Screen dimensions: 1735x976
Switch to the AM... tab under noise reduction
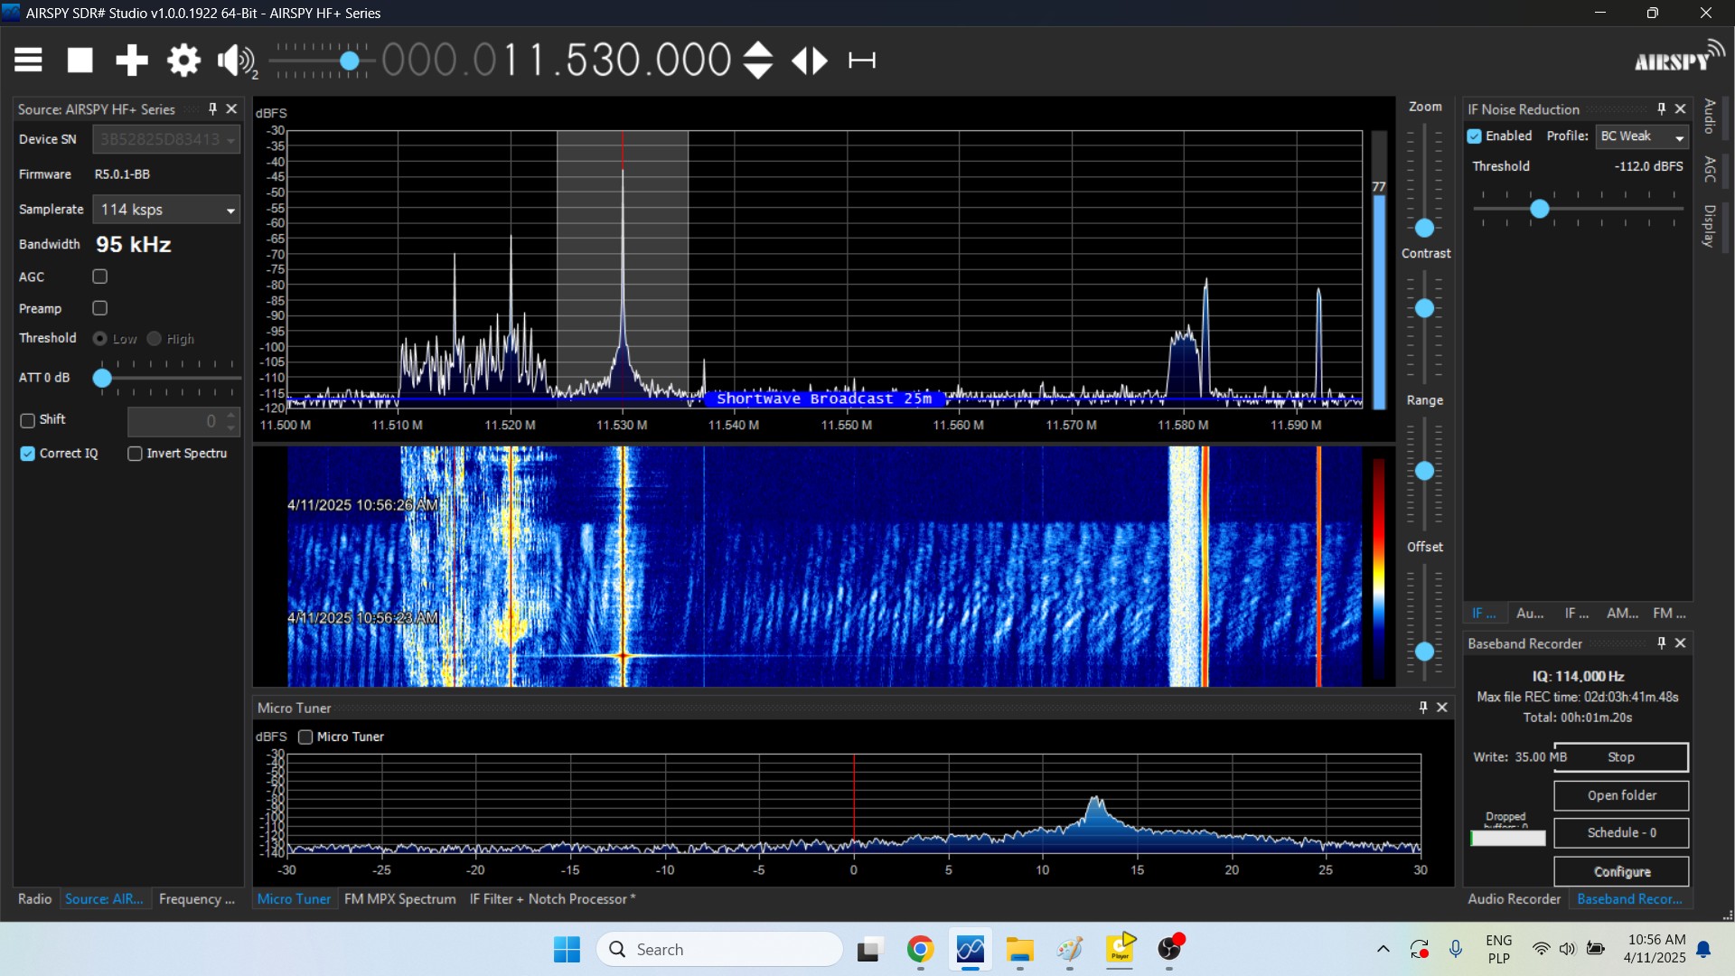(1622, 614)
